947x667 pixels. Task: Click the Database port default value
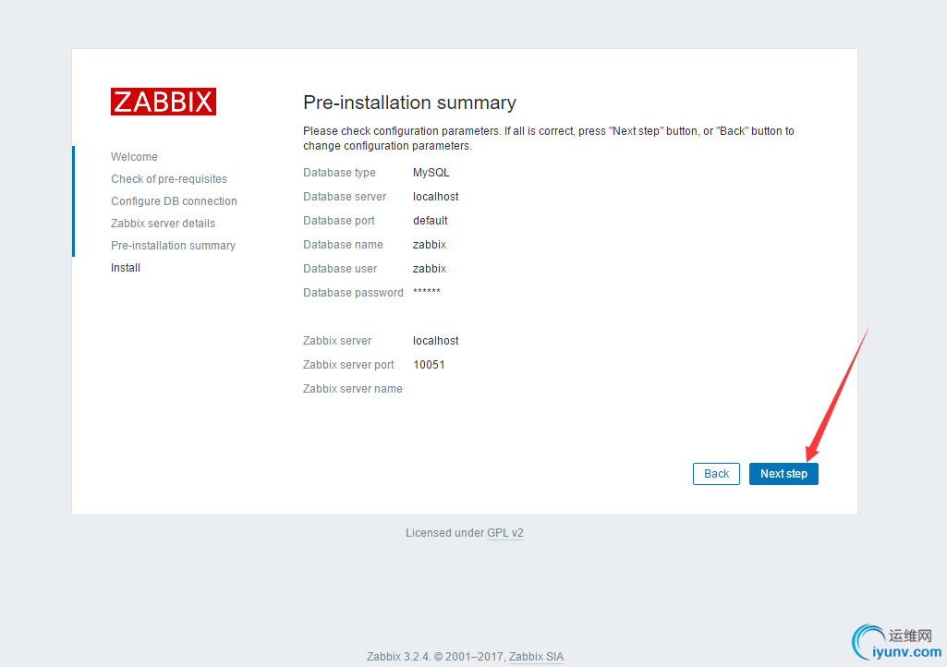431,221
